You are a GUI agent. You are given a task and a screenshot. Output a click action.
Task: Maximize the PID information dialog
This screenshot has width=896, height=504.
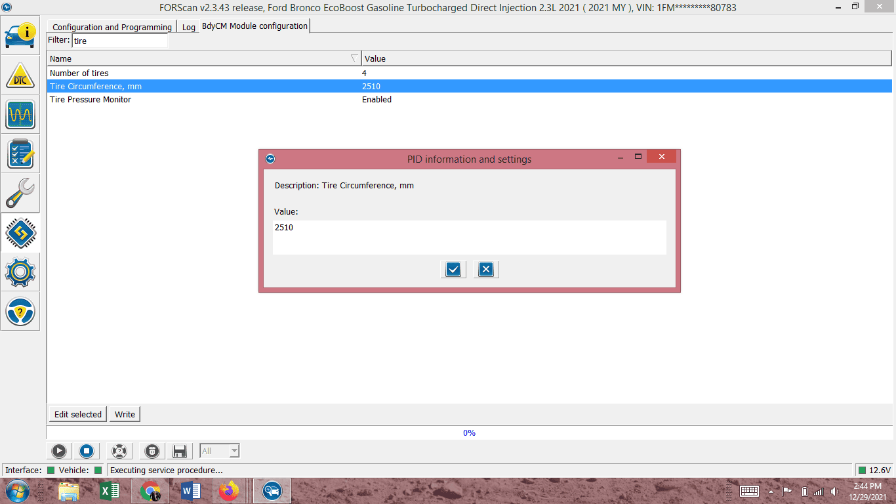point(638,157)
